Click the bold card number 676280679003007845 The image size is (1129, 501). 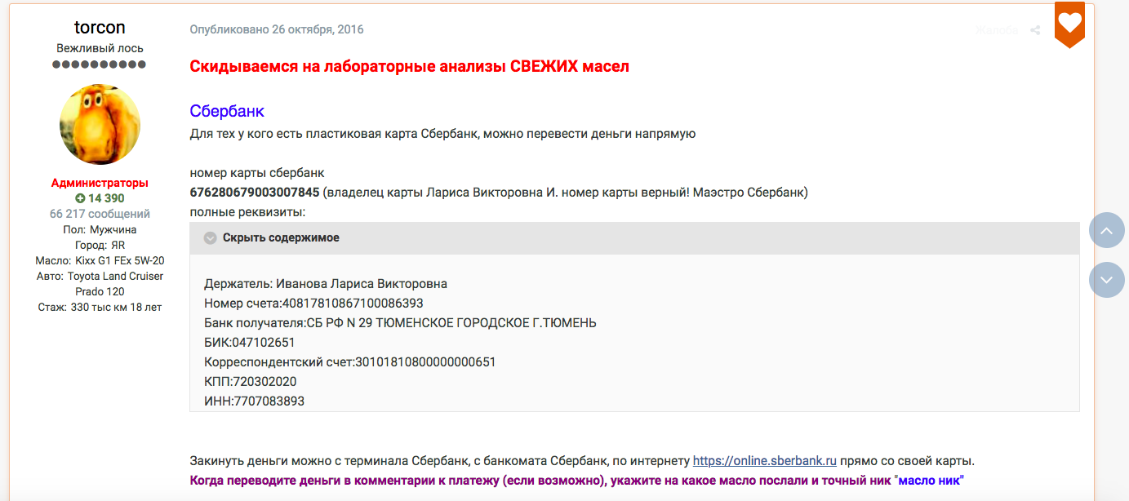tap(255, 193)
